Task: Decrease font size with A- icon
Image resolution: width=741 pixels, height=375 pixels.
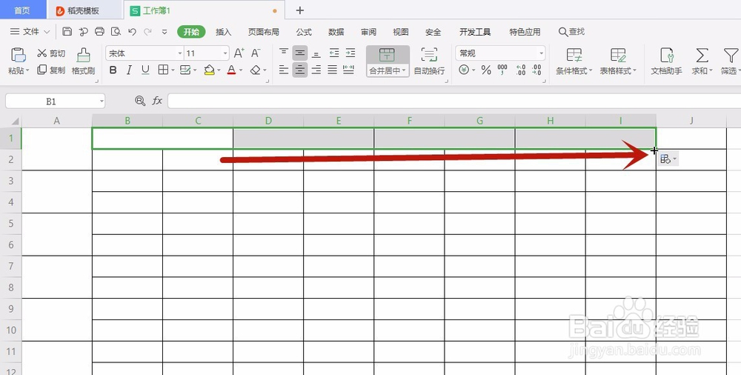Action: (256, 53)
